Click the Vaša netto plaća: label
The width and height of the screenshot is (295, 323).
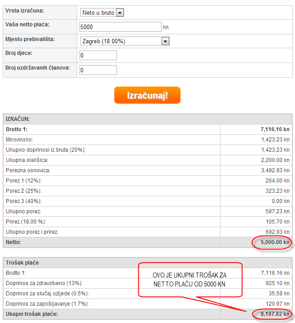point(27,25)
